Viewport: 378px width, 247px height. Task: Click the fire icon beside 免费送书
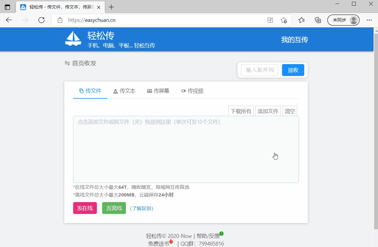(x=171, y=241)
